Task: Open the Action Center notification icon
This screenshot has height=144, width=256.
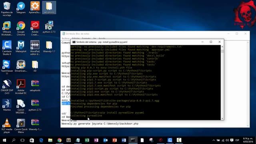Action: [232, 140]
